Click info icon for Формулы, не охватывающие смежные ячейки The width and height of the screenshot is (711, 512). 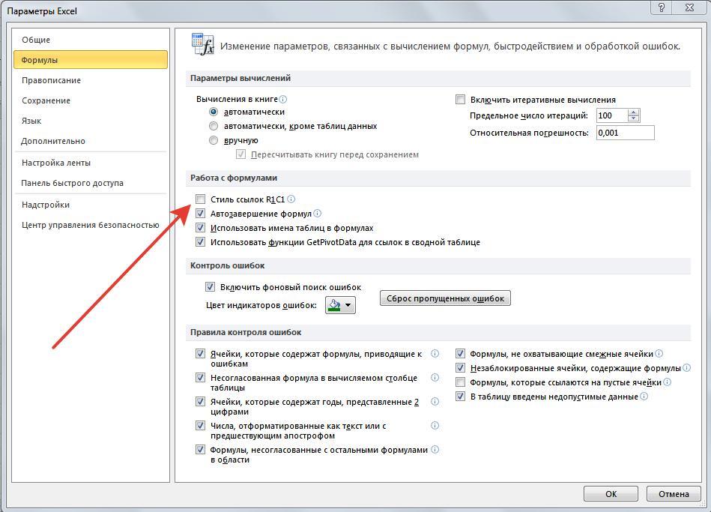click(659, 353)
